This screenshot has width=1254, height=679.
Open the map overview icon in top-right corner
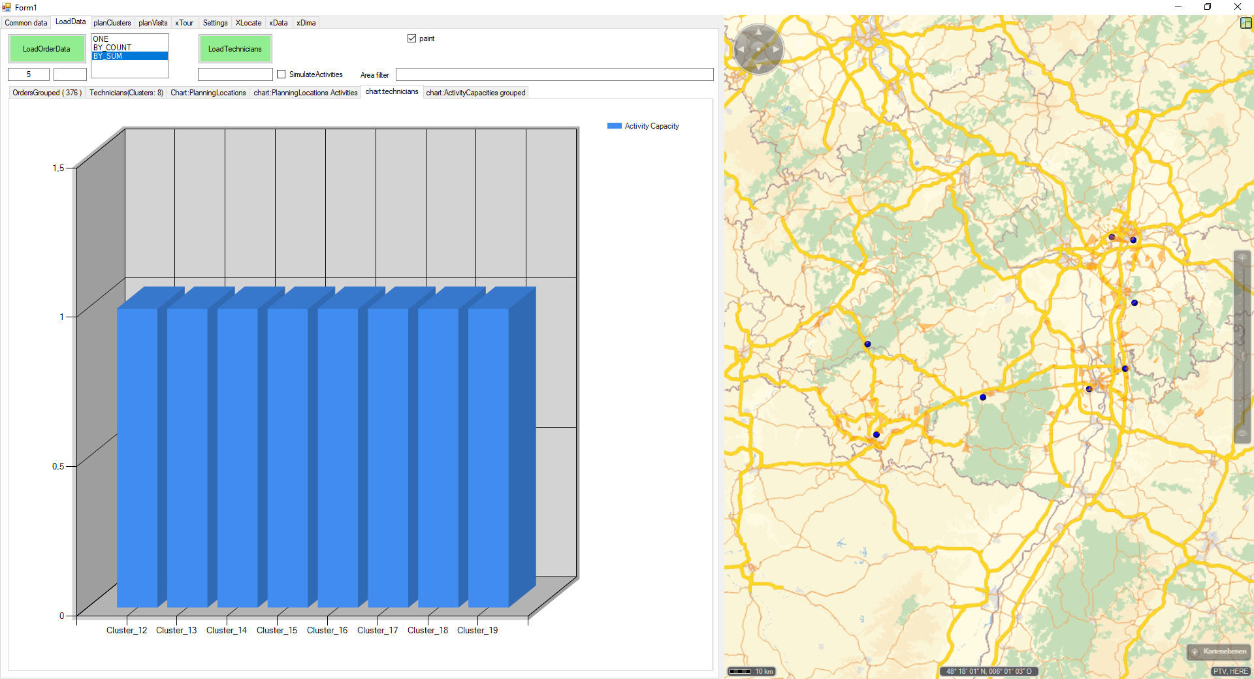click(1246, 23)
